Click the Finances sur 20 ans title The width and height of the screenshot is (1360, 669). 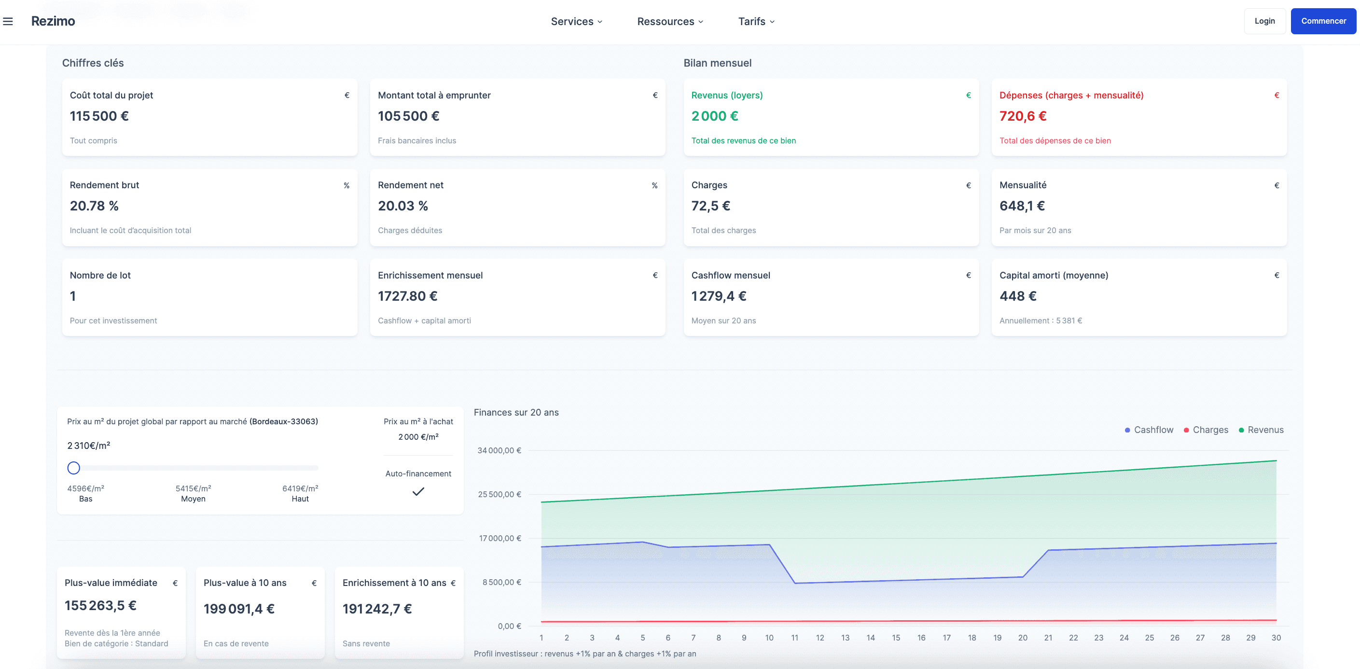[x=516, y=412]
